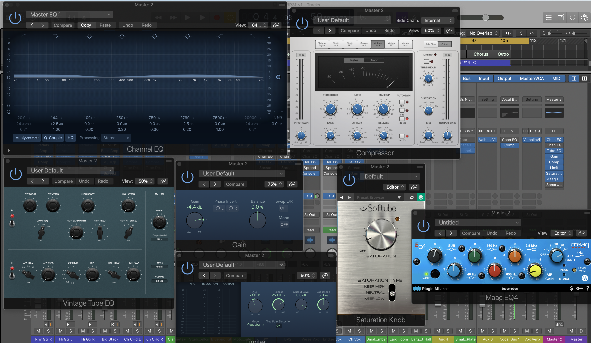
Task: Toggle Saturation Knob power icon
Action: [x=349, y=180]
